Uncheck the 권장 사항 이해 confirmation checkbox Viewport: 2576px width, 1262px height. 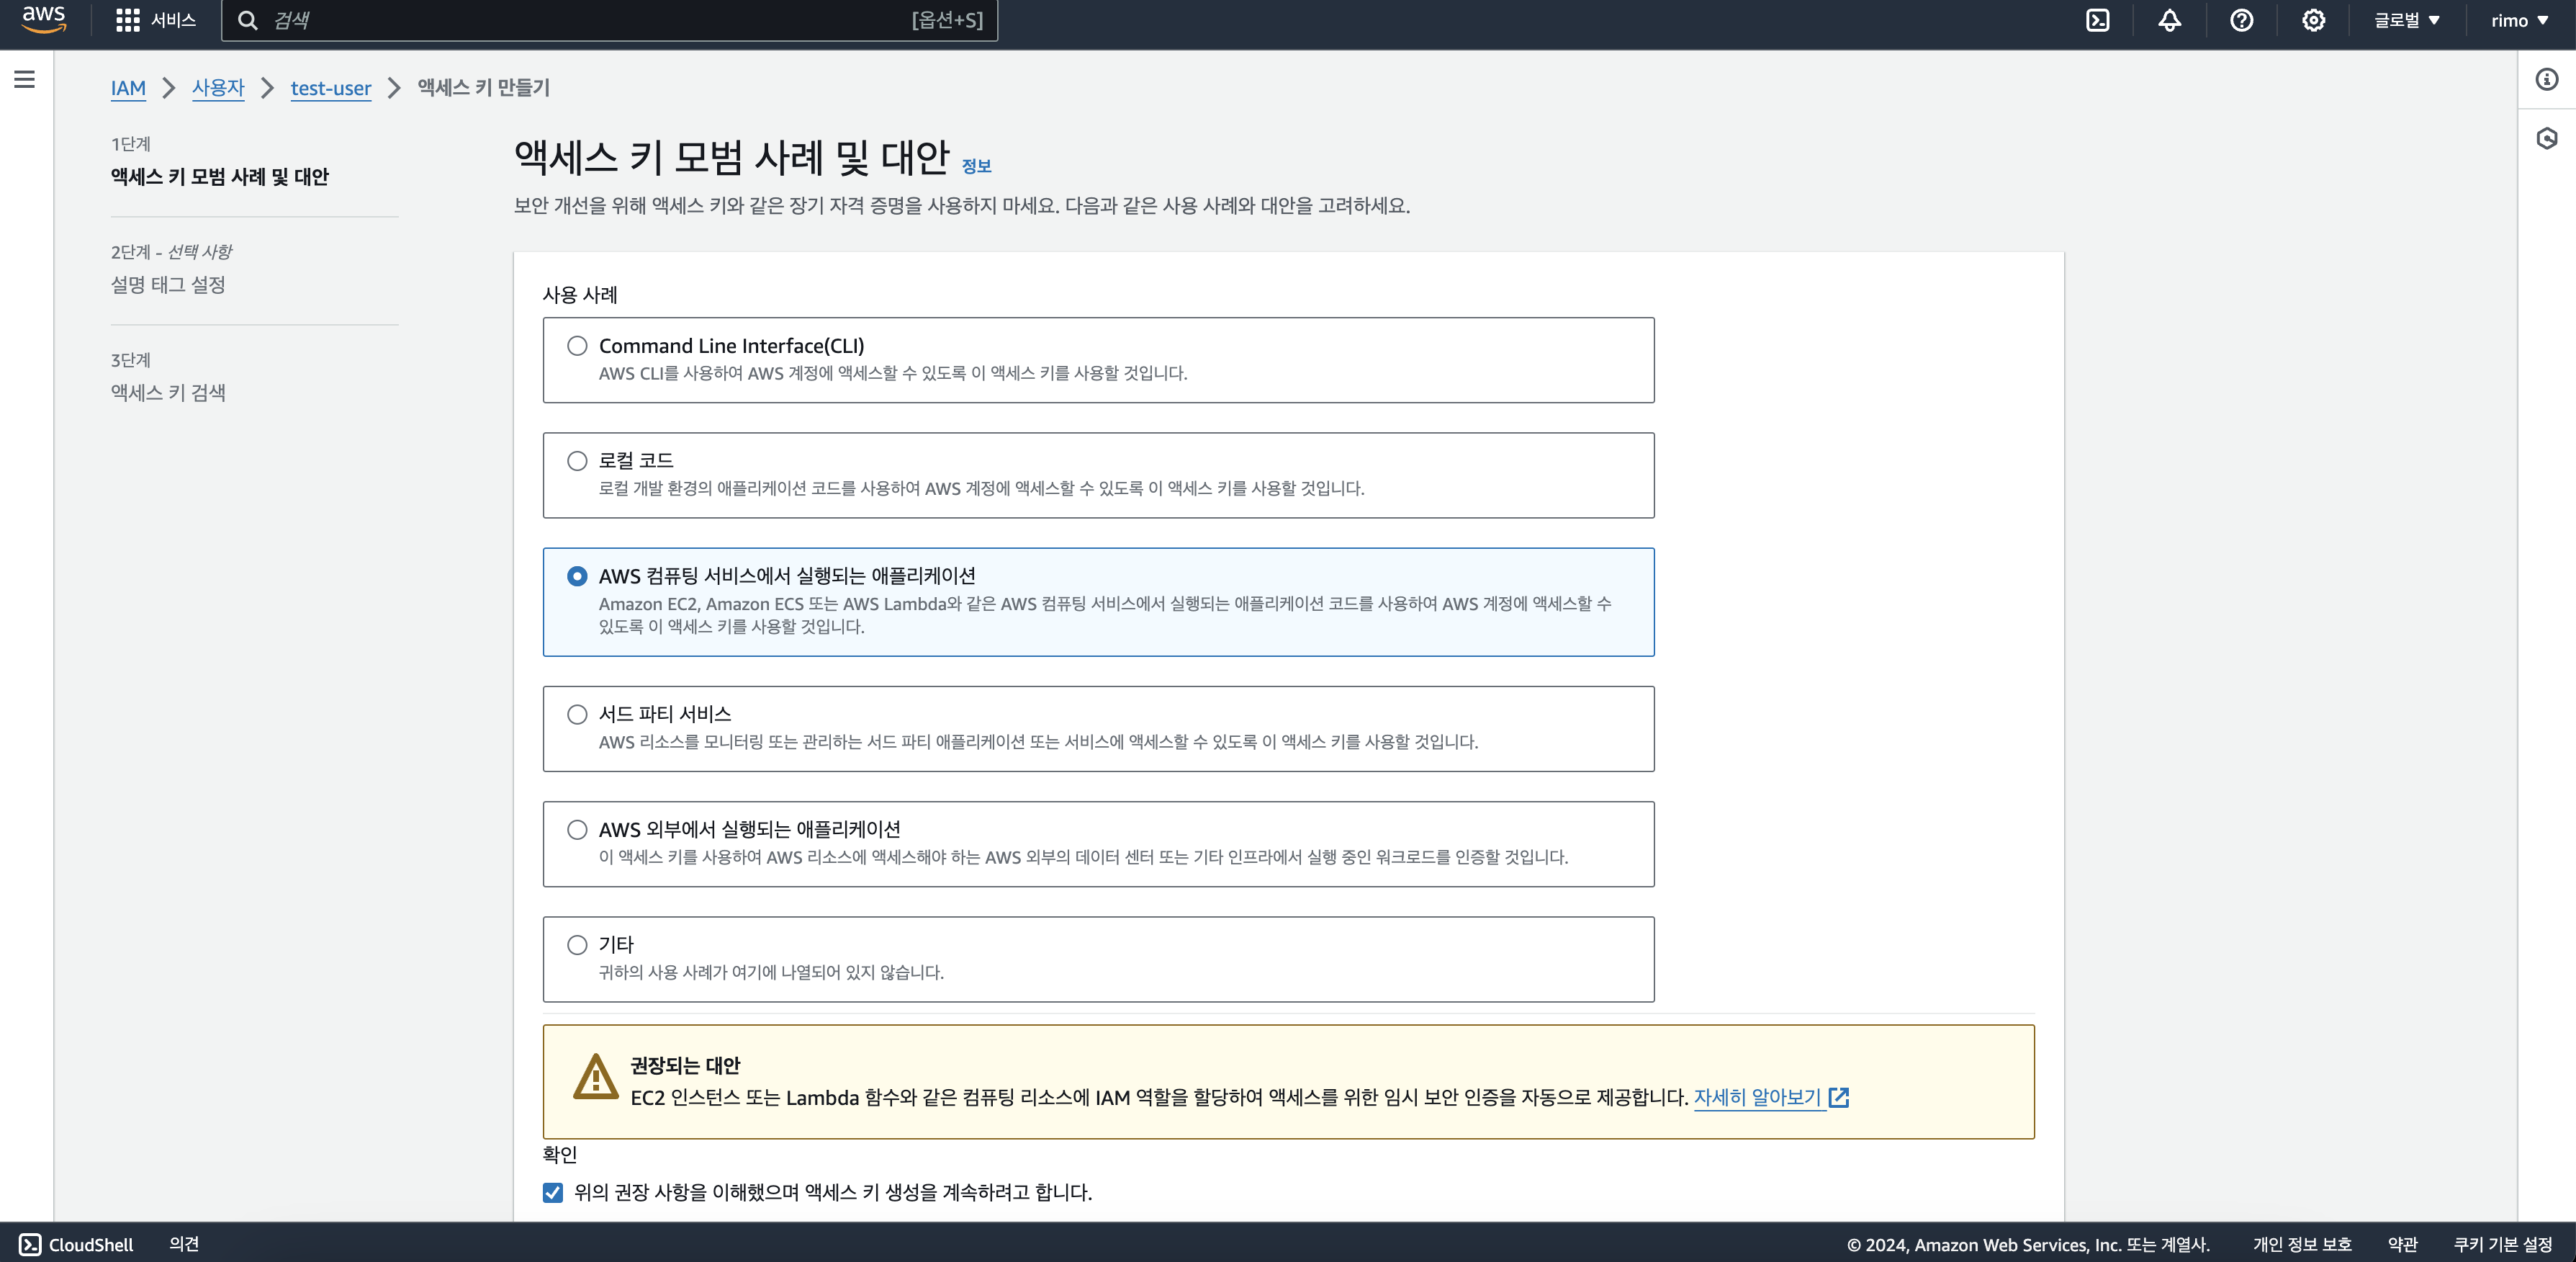(x=553, y=1192)
